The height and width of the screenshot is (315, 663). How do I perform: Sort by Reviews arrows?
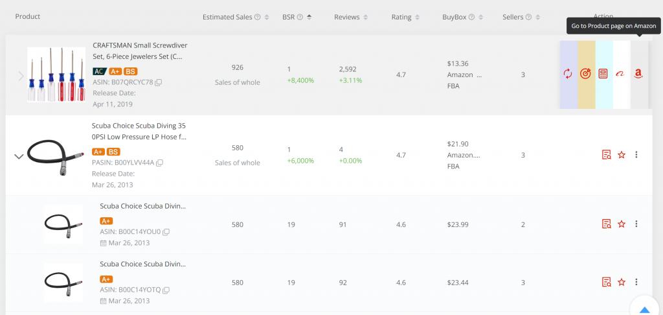click(365, 17)
